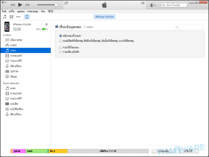
Task: Open the การควบคุม menu
Action: coord(33,11)
